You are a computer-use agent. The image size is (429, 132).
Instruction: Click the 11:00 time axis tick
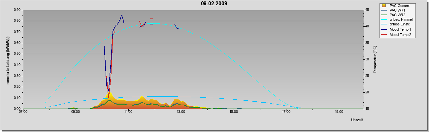(128, 112)
